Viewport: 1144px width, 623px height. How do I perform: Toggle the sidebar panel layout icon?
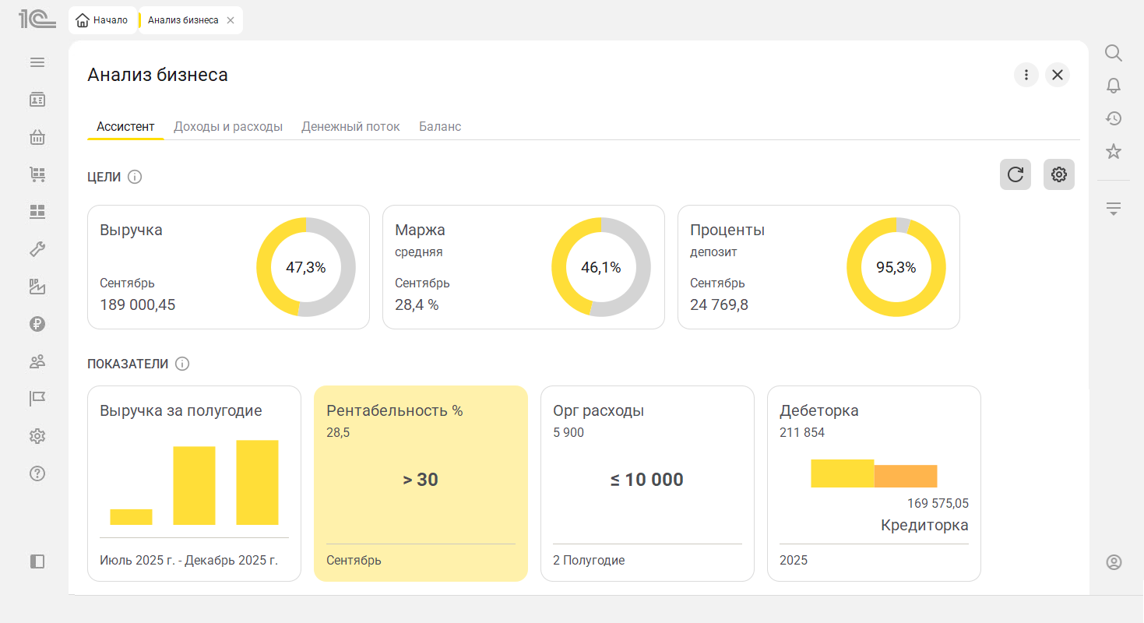coord(37,561)
